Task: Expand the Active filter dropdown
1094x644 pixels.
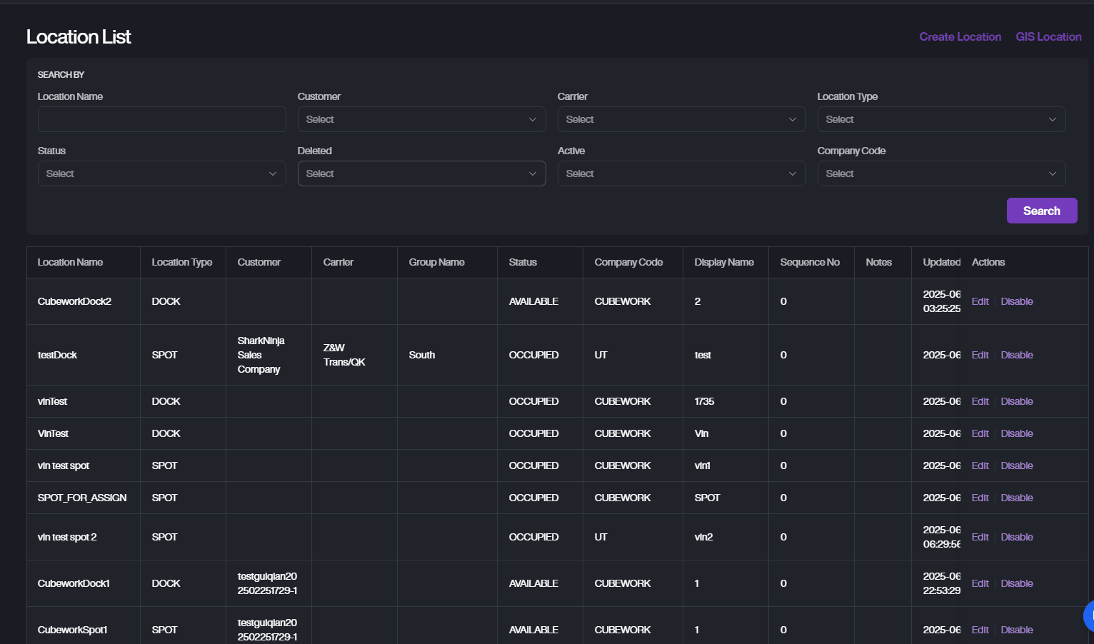Action: pos(681,173)
